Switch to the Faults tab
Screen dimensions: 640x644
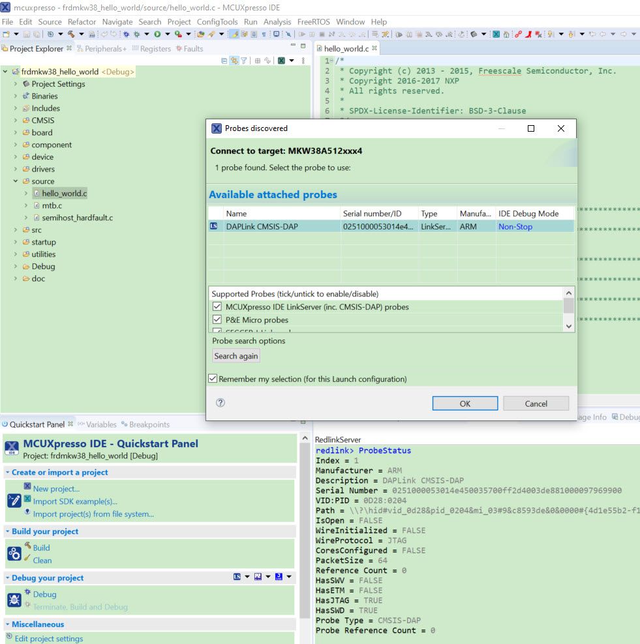point(189,48)
